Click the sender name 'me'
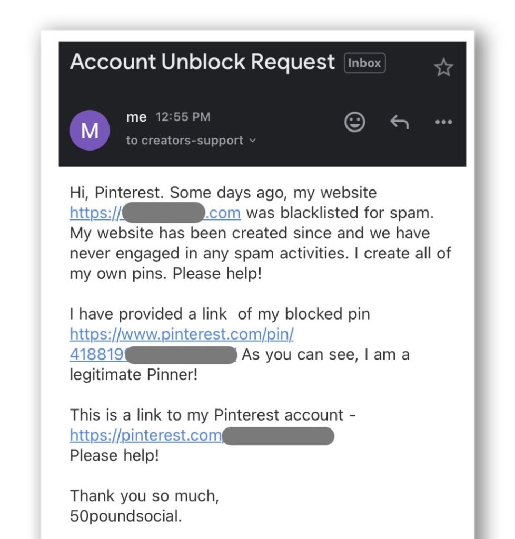 point(136,117)
